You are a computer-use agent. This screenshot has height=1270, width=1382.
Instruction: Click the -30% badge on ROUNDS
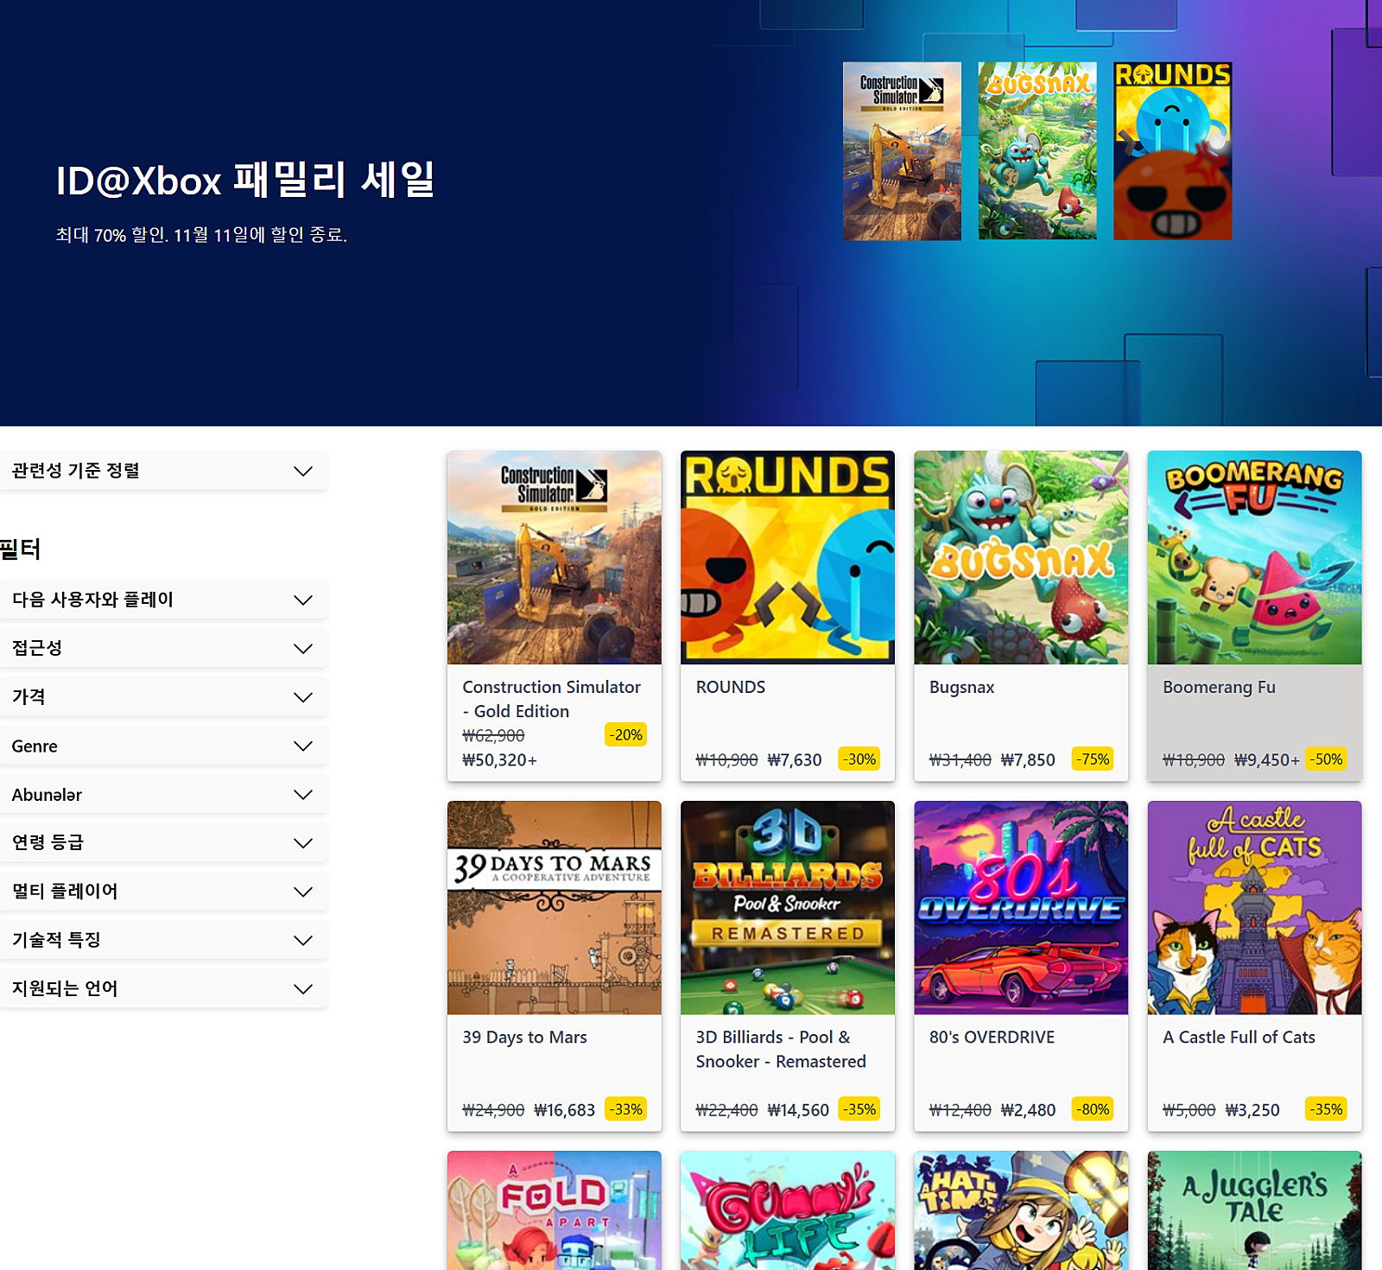[859, 759]
